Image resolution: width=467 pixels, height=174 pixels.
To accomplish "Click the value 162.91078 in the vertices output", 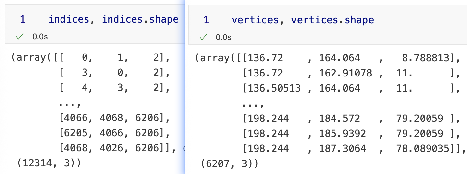I will tap(345, 74).
